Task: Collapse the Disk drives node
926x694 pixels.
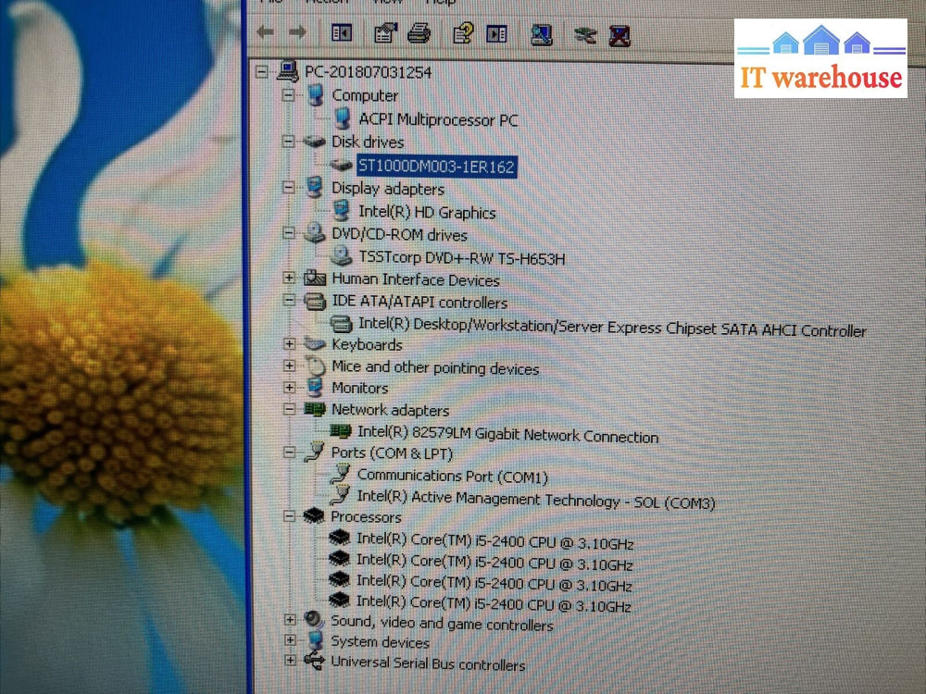Action: pyautogui.click(x=289, y=142)
